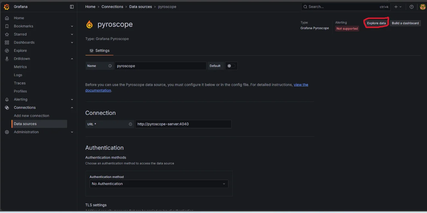The width and height of the screenshot is (427, 213).
Task: Open the Settings tab
Action: coord(99,51)
